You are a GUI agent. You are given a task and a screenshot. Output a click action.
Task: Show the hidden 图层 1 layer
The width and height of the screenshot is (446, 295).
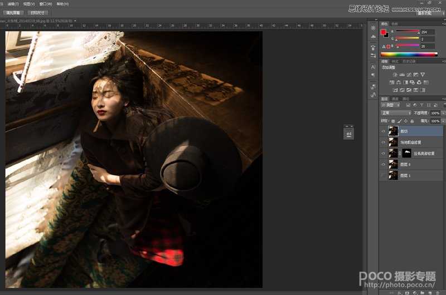[383, 175]
